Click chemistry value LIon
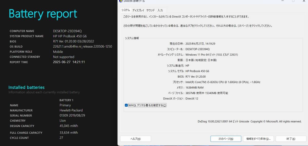Viewport: 308px width, 146px height. point(63,121)
